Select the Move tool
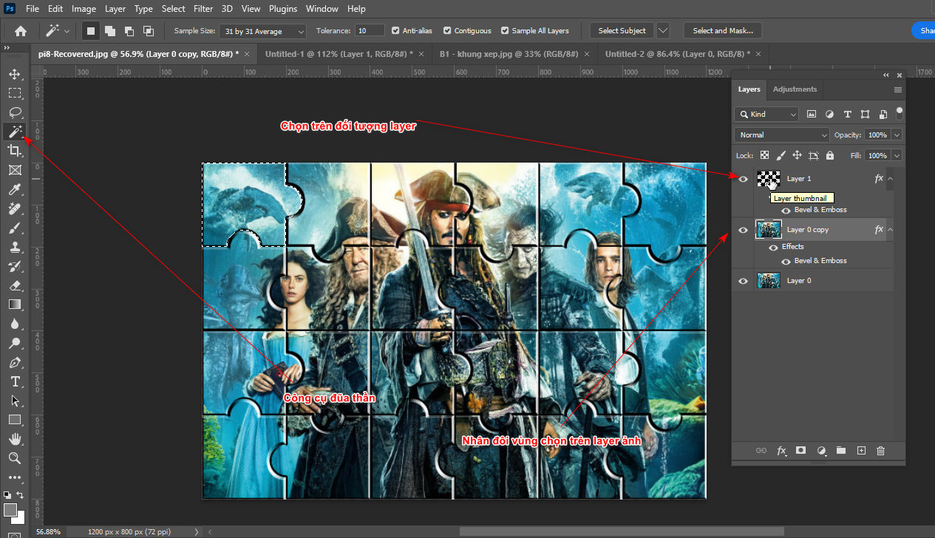This screenshot has width=935, height=538. point(15,74)
